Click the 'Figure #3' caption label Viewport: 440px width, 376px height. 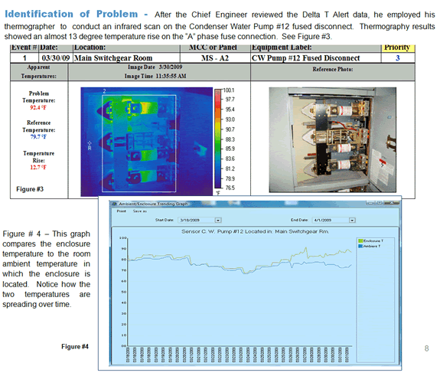coord(30,189)
